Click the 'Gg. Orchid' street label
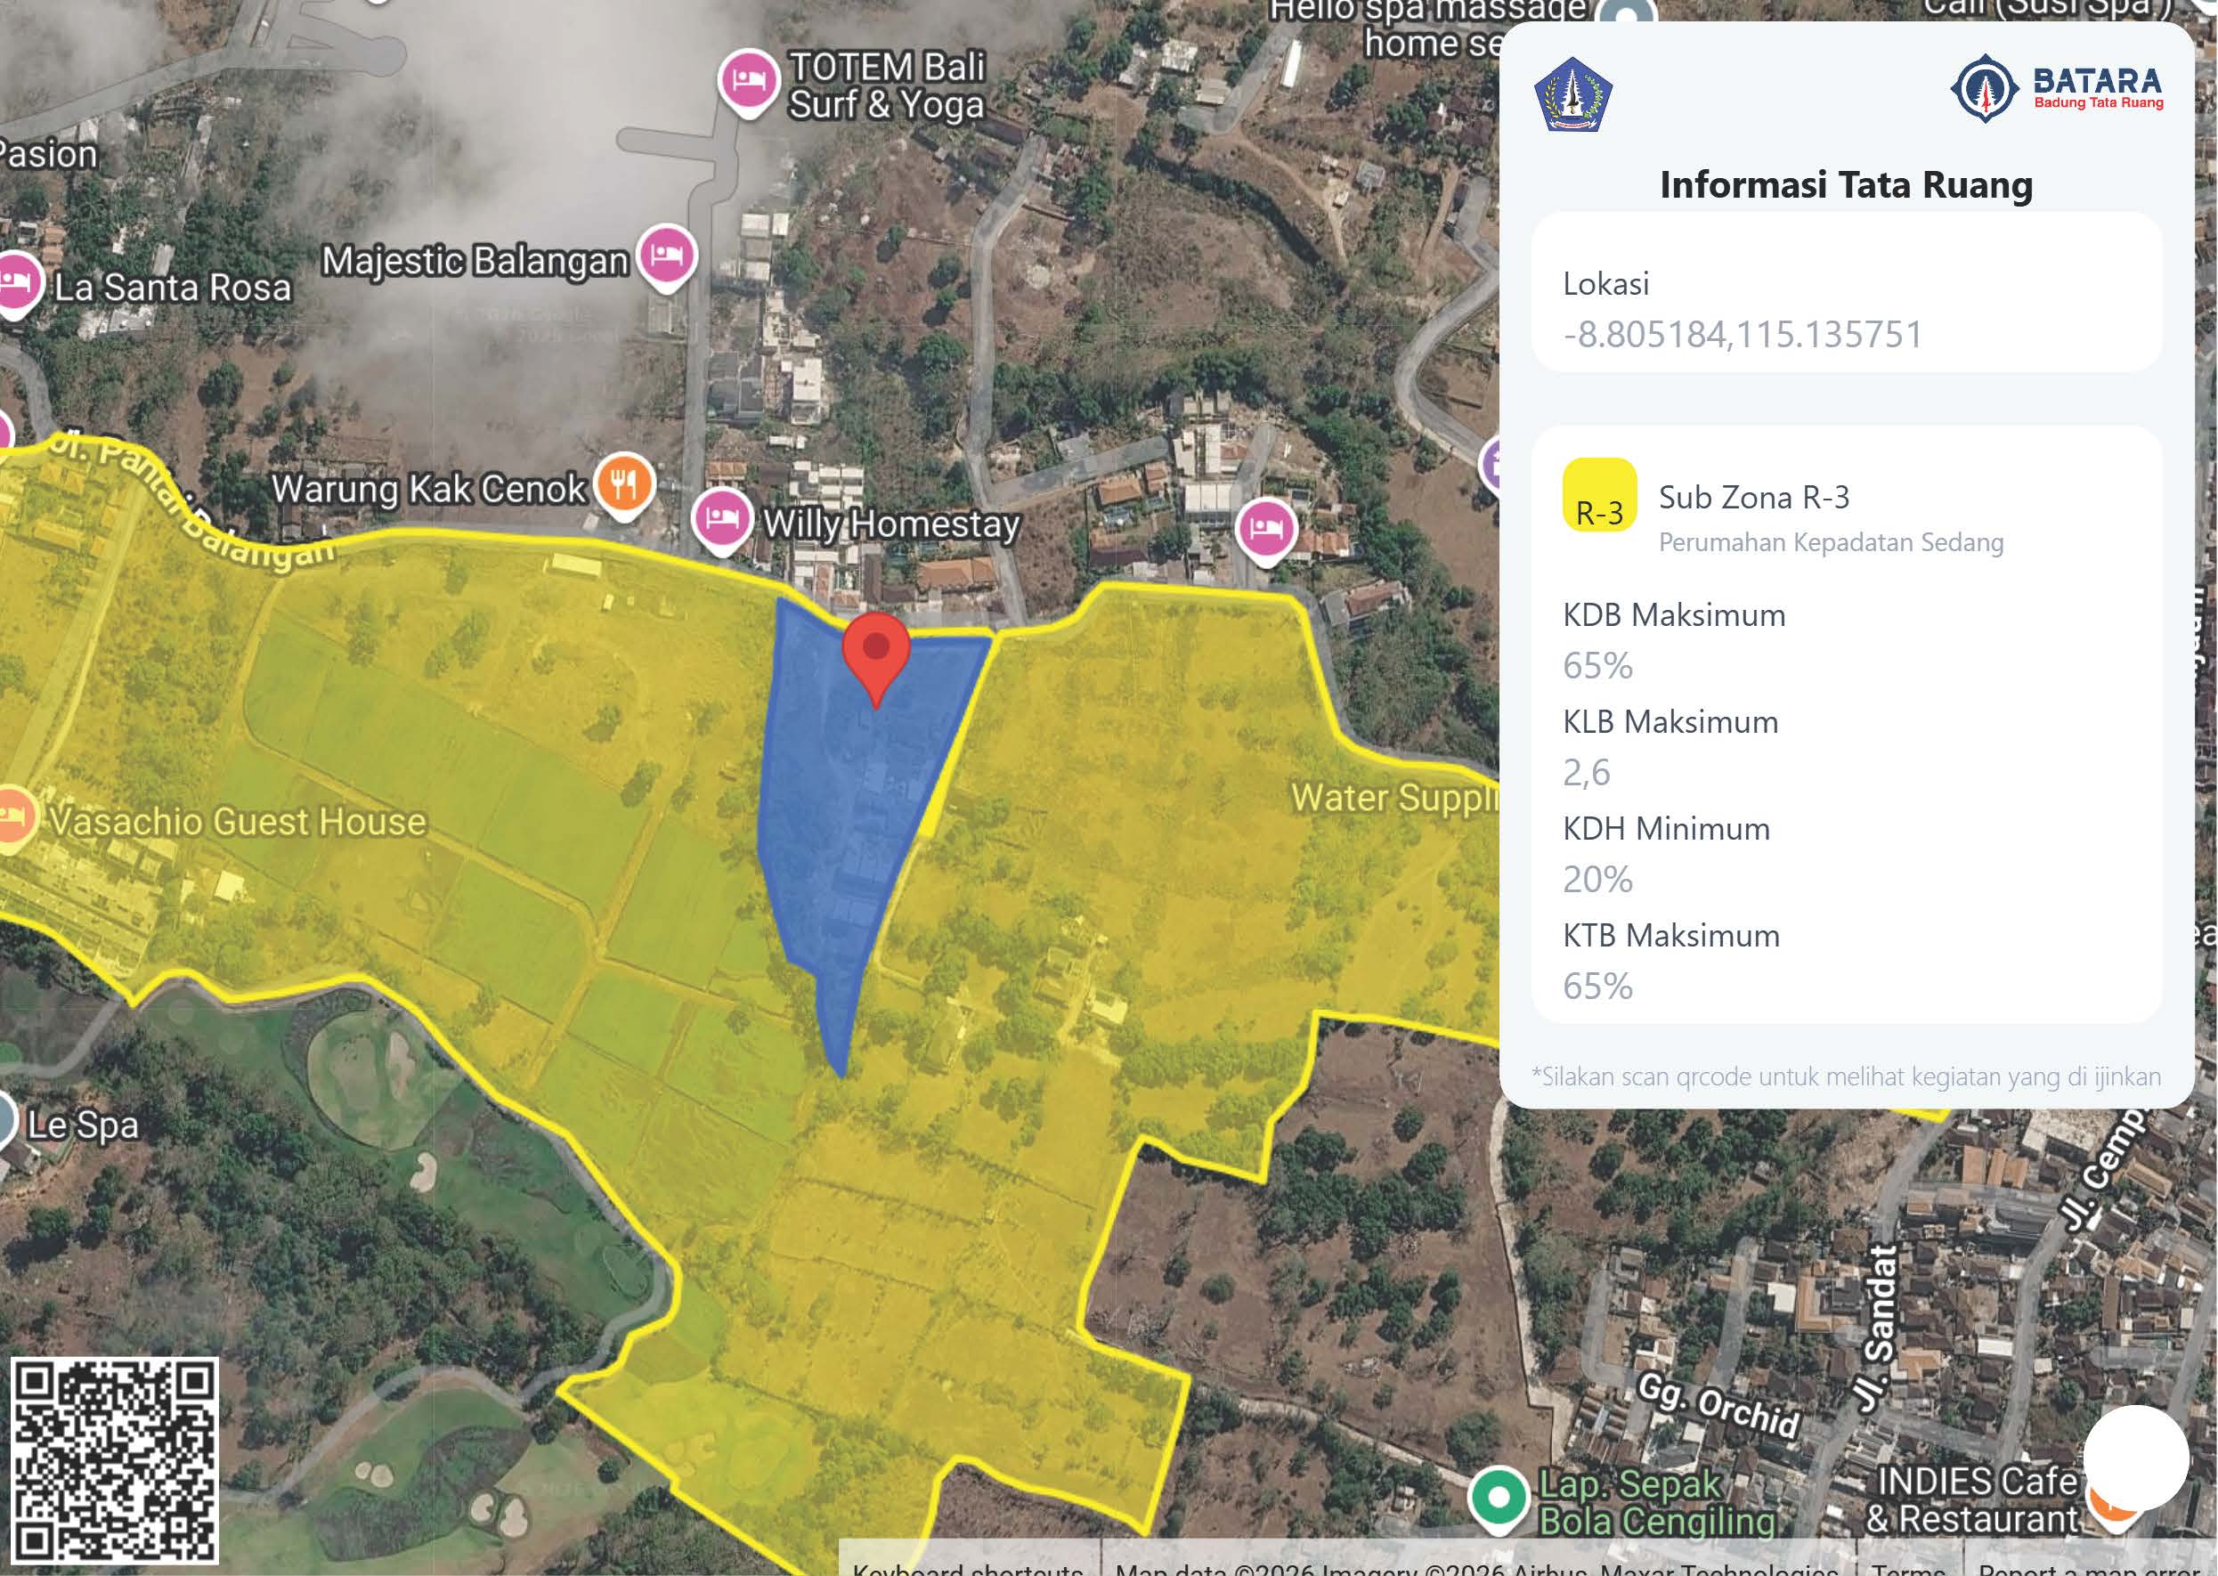The image size is (2218, 1576). 1718,1405
